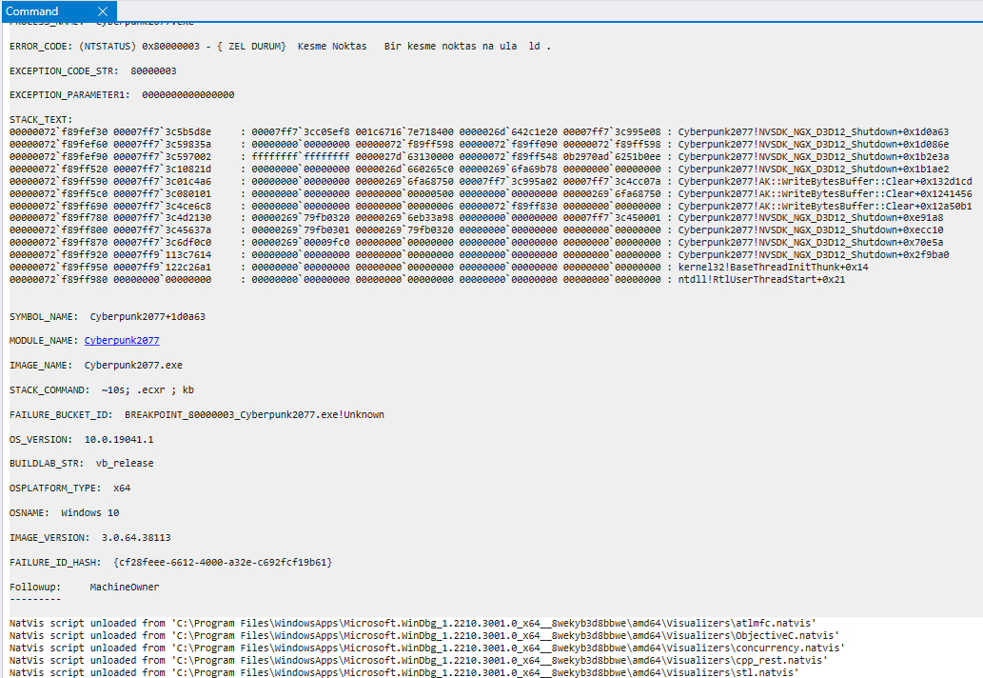Image resolution: width=983 pixels, height=678 pixels.
Task: Click the NatVis cpp_rest.natvis unloaded line
Action: [419, 661]
